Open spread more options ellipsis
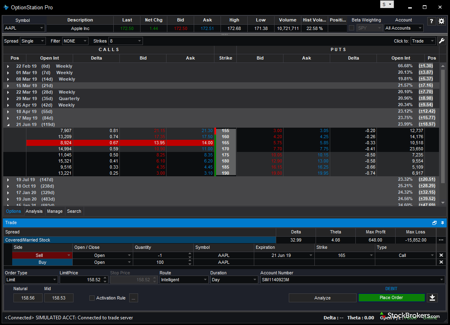 click(x=441, y=240)
